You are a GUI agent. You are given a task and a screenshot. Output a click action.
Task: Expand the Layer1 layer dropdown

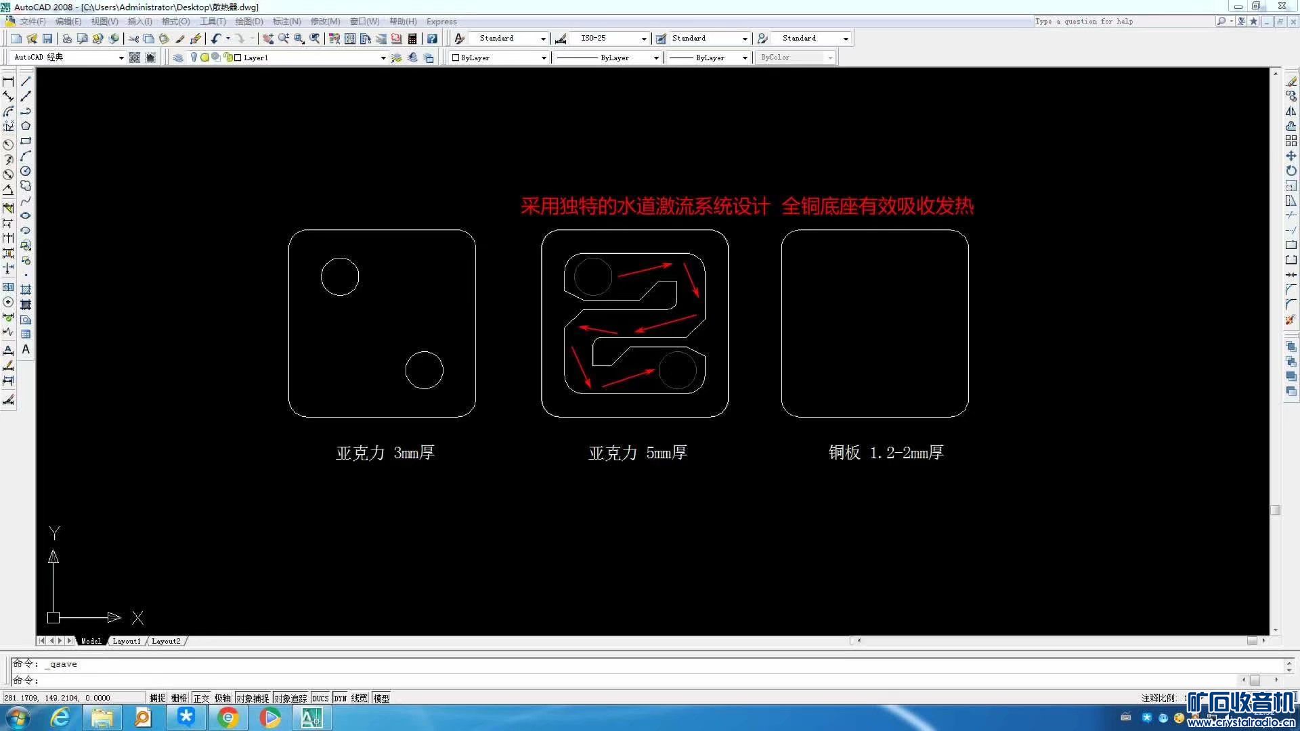[x=383, y=58]
